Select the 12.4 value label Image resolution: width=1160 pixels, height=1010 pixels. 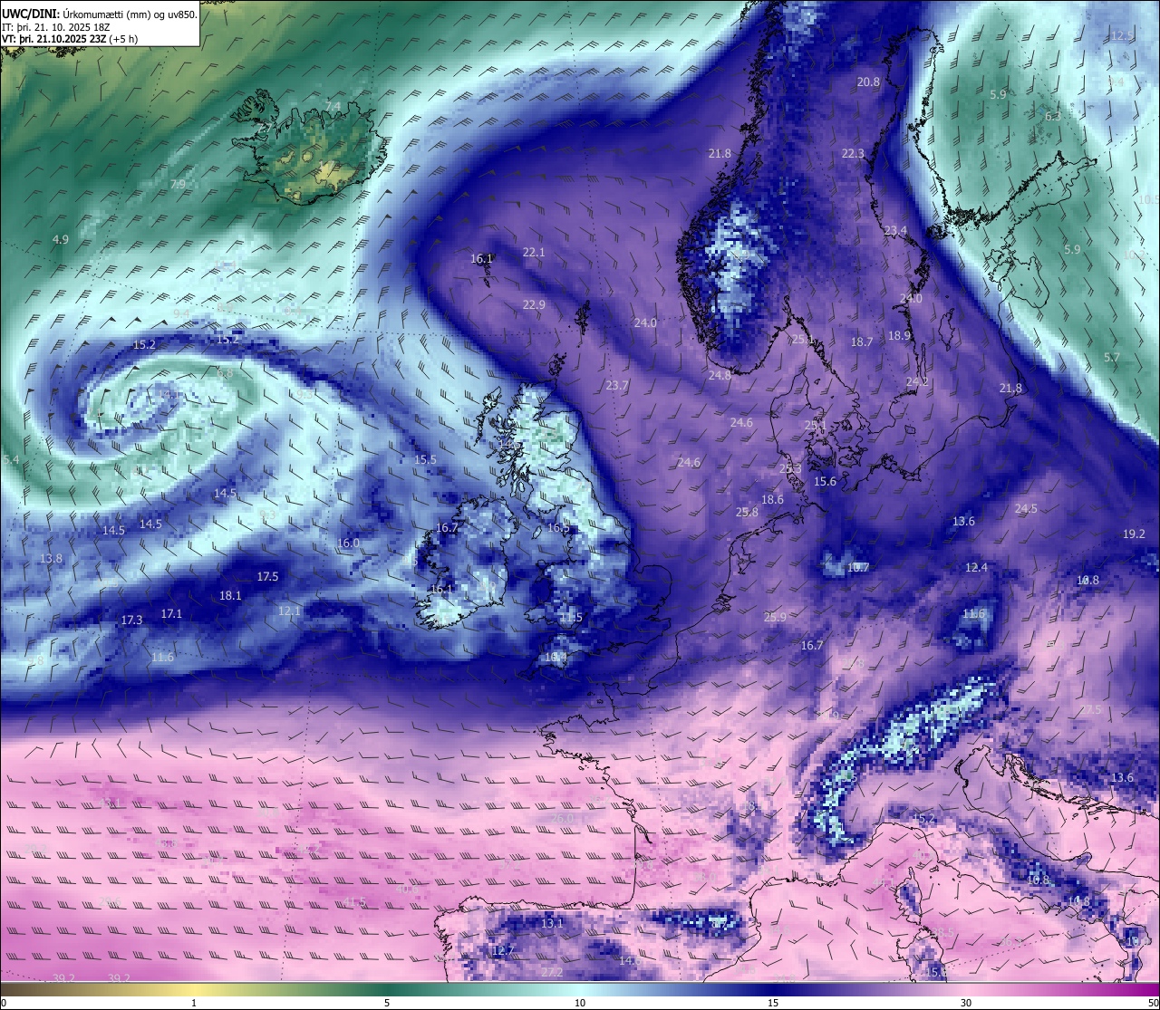(x=976, y=568)
